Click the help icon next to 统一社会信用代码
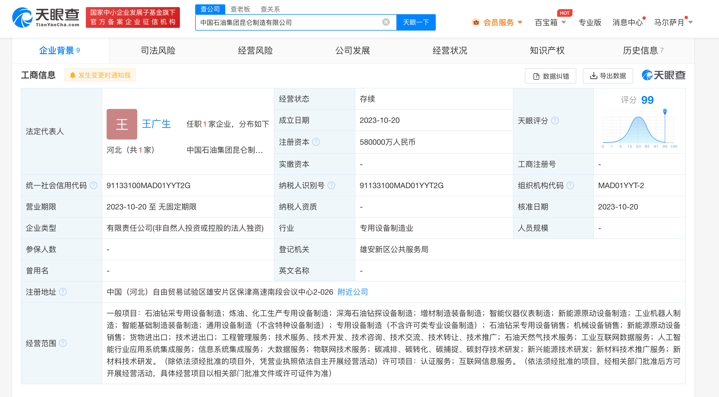This screenshot has width=719, height=397. pos(94,185)
